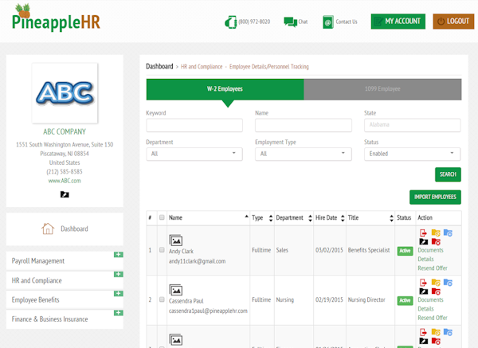Click the blue folder icon in the third employee row

click(448, 332)
